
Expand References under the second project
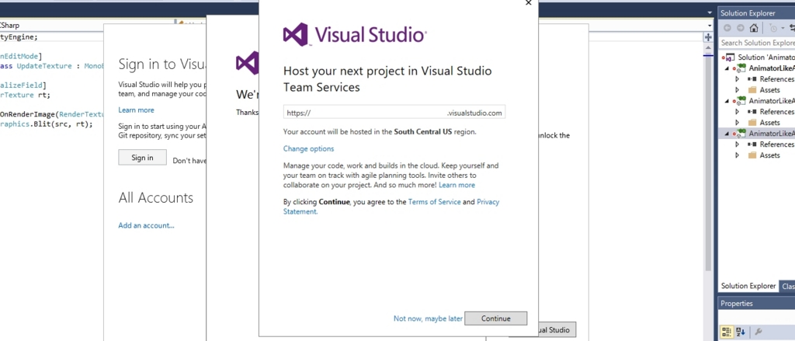pyautogui.click(x=738, y=112)
